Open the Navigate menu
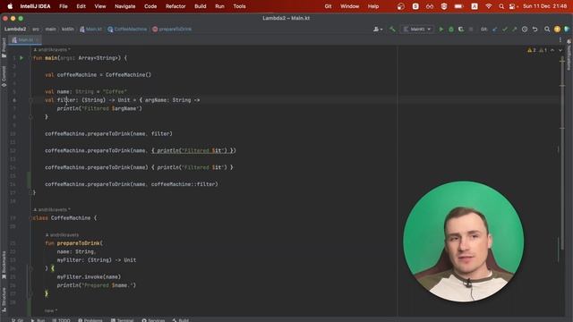This screenshot has width=573, height=322. (x=125, y=6)
